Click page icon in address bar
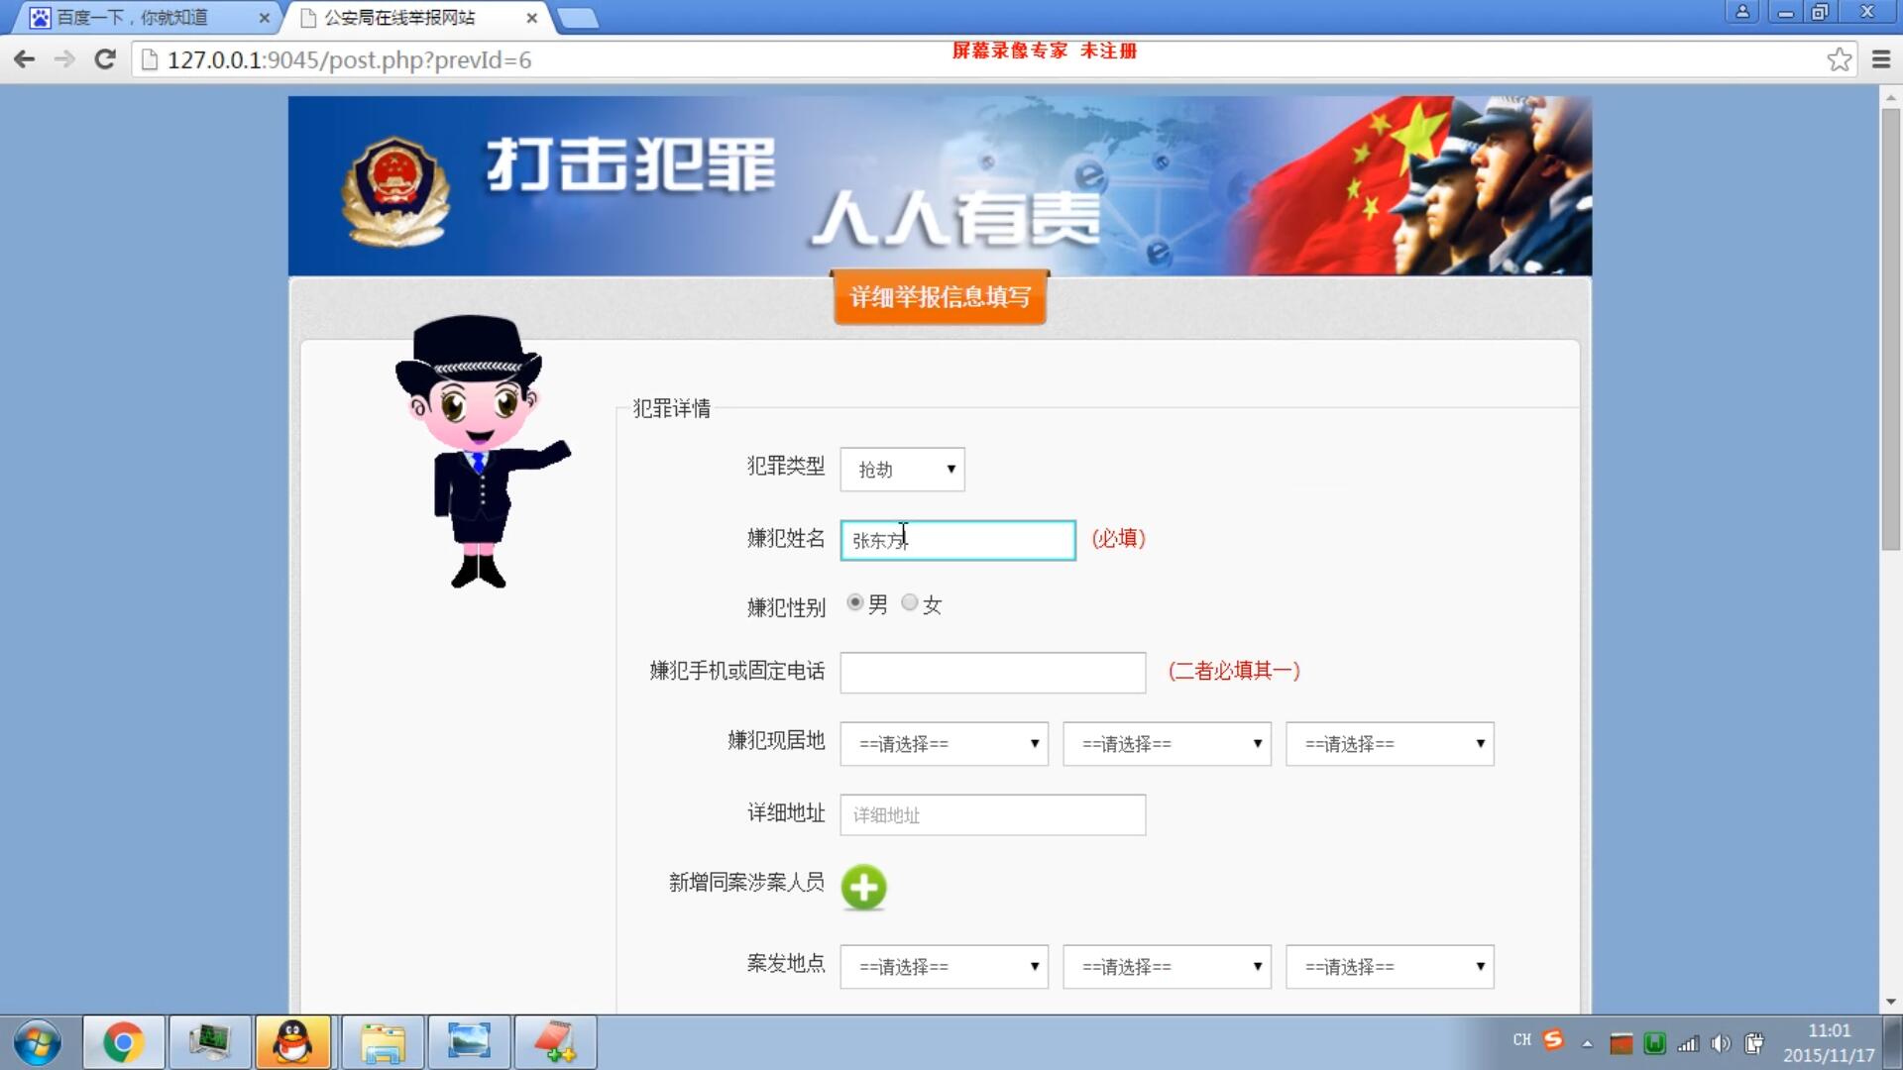This screenshot has height=1070, width=1903. pyautogui.click(x=150, y=60)
